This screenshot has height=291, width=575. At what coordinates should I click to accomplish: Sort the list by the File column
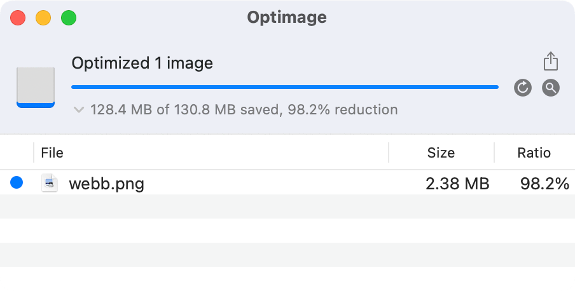pyautogui.click(x=52, y=152)
